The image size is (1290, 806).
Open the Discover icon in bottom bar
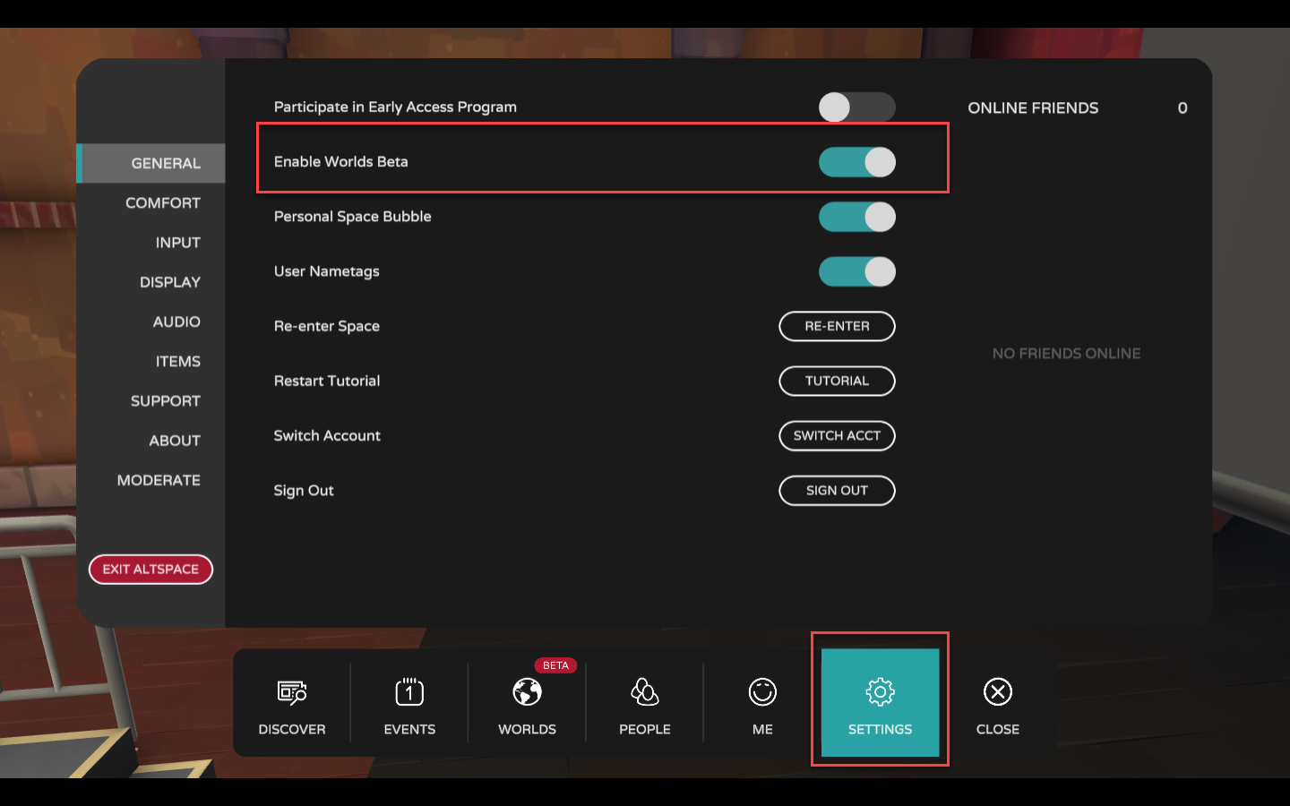tap(292, 692)
